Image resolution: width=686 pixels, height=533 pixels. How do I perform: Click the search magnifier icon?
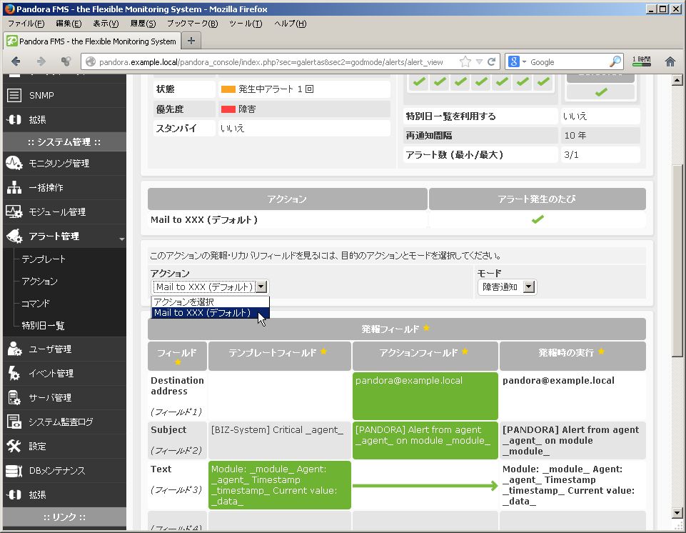(615, 61)
